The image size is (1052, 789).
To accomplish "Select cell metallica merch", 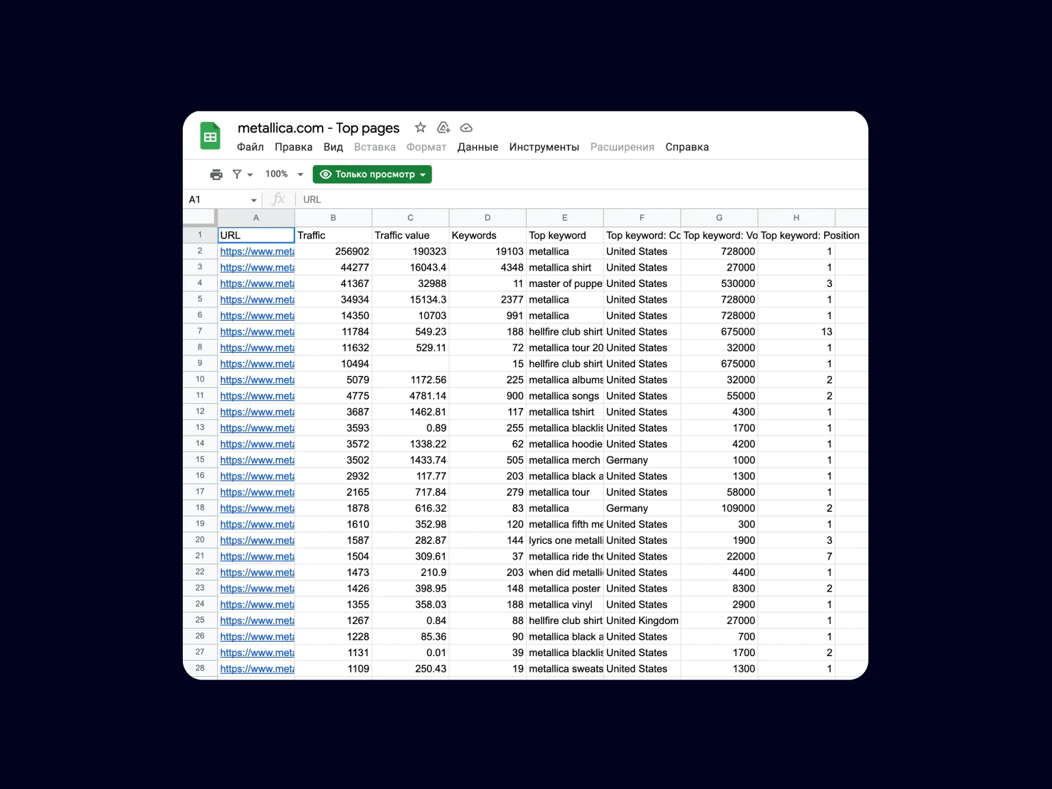I will (565, 460).
